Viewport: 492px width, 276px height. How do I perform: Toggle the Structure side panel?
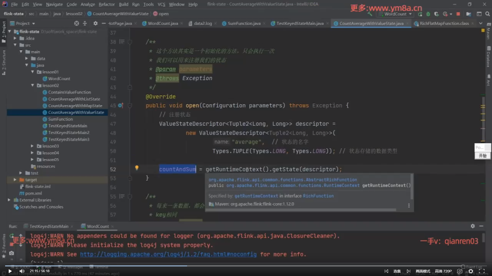pyautogui.click(x=4, y=61)
